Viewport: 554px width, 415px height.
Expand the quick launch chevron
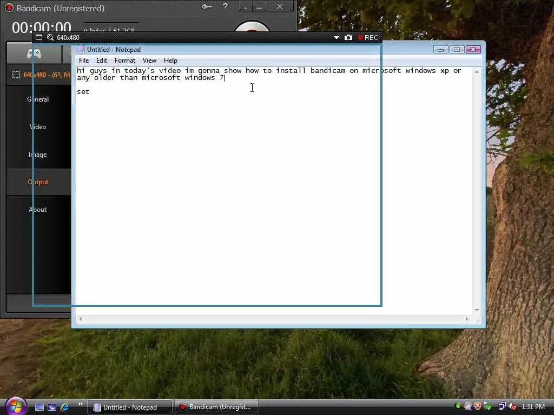(x=80, y=404)
